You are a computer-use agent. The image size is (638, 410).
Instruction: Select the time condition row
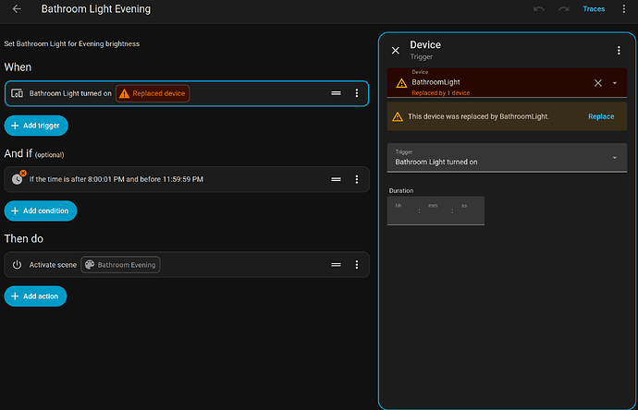[x=187, y=179]
